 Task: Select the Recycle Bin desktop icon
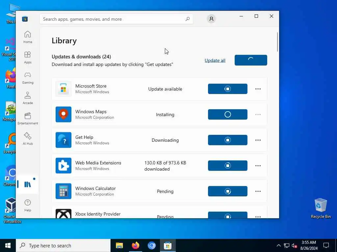point(321,208)
